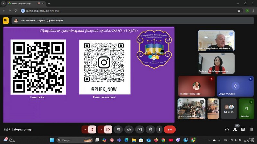The image size is (257, 144).
Task: Launch Pinterest from taskbar
Action: (x=112, y=140)
